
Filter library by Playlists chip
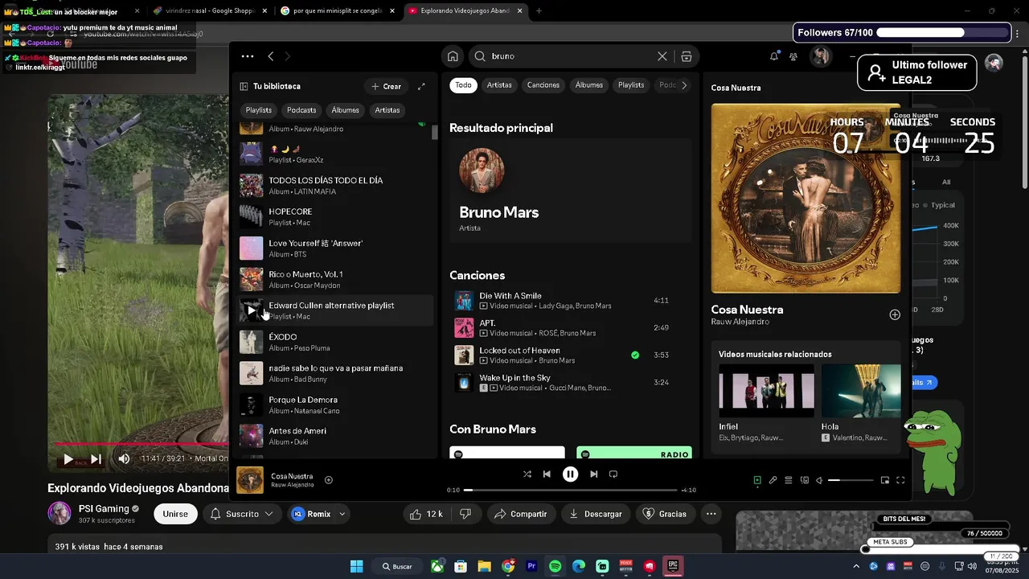(x=259, y=110)
